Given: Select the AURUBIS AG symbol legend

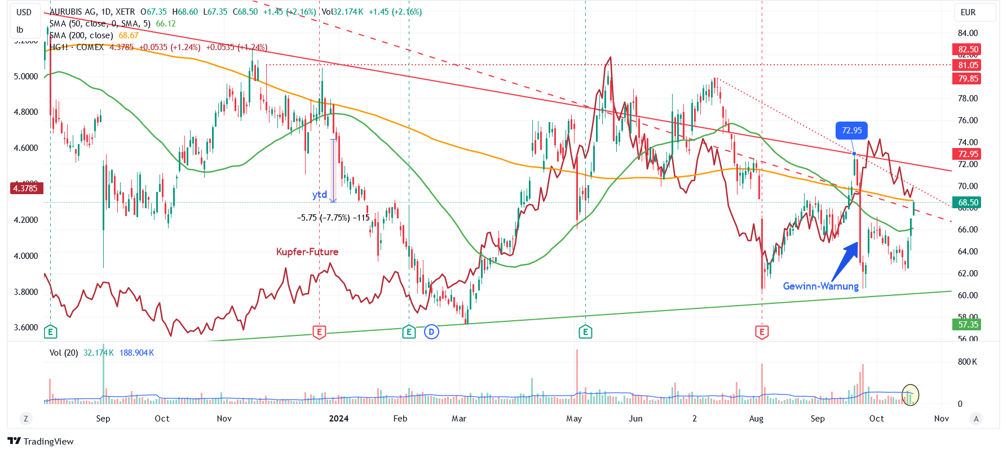Looking at the screenshot, I should point(92,12).
